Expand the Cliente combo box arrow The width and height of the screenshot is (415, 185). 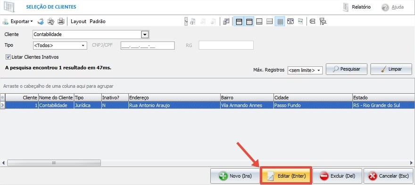pyautogui.click(x=145, y=34)
